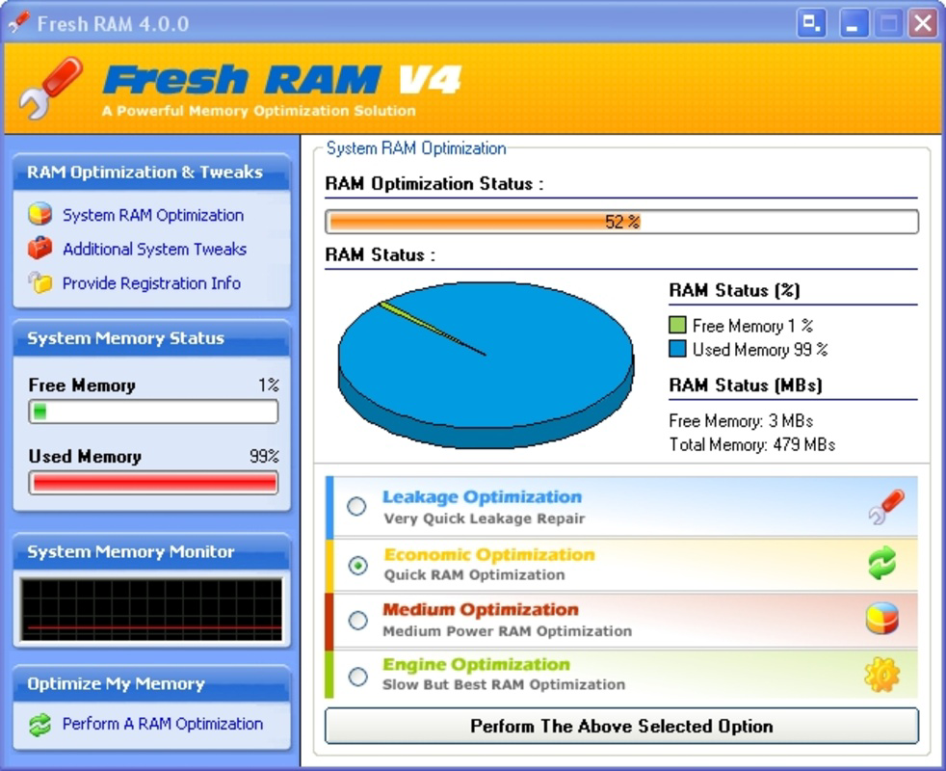Click Perform A RAM Optimization link

click(163, 724)
